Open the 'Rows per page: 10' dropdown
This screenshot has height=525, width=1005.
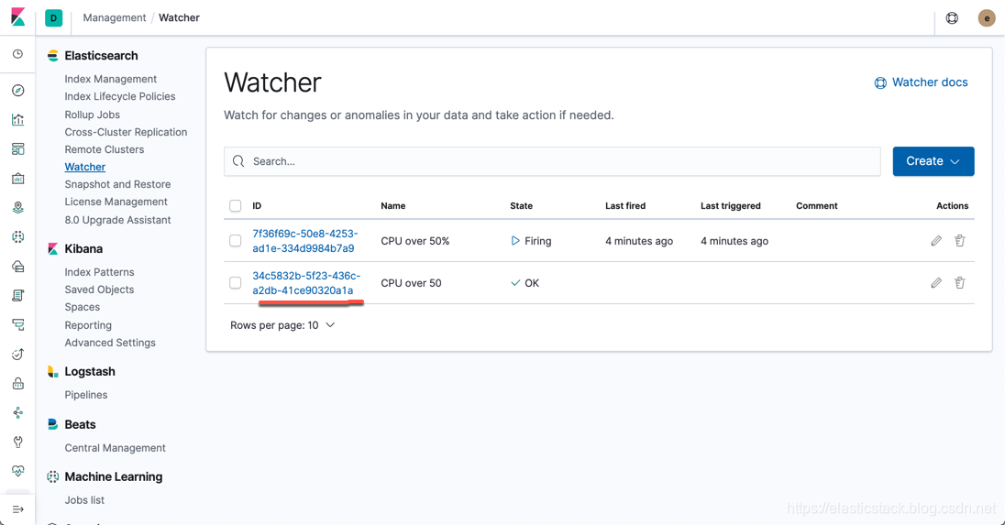click(282, 325)
